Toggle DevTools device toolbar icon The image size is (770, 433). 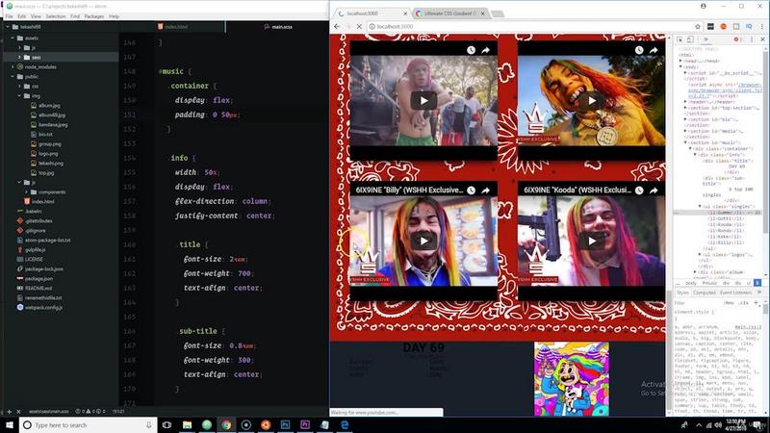pos(690,39)
